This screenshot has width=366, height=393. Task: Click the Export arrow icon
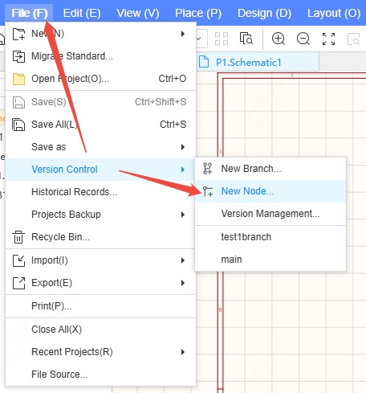[18, 283]
